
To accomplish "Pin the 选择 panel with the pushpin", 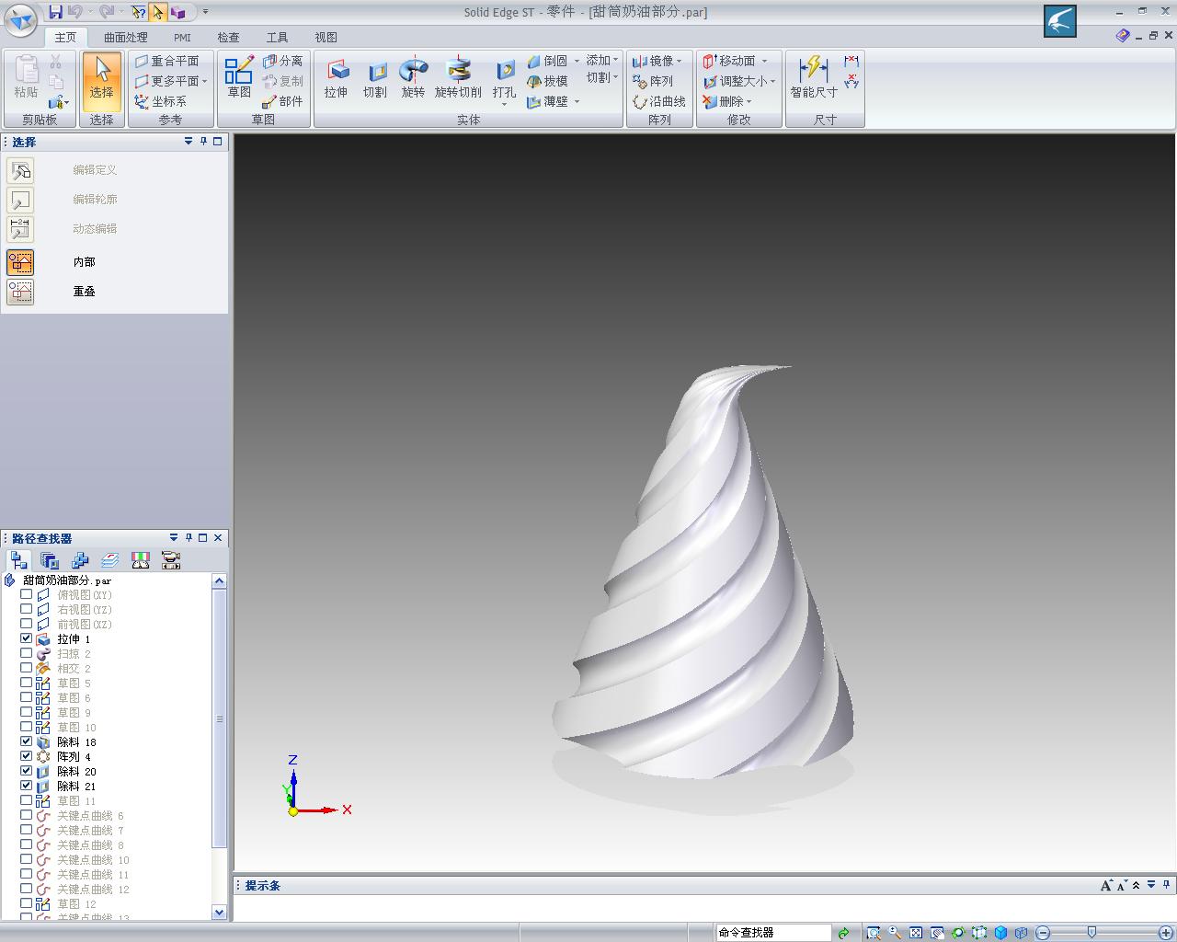I will point(203,142).
